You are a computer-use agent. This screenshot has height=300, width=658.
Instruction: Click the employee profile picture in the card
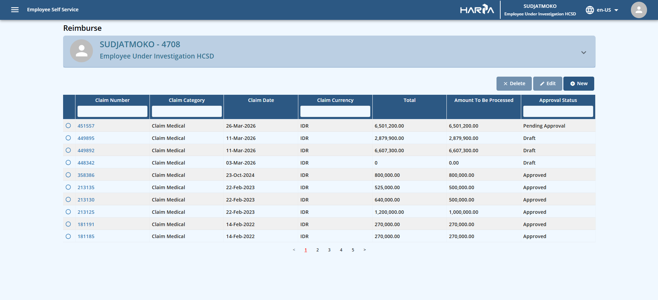[81, 51]
